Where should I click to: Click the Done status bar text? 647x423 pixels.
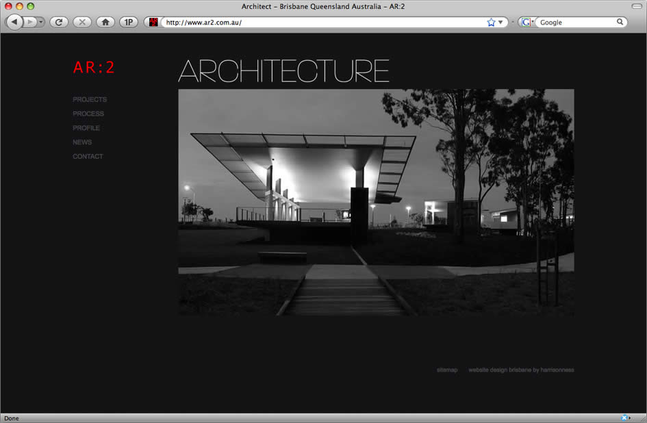coord(12,418)
